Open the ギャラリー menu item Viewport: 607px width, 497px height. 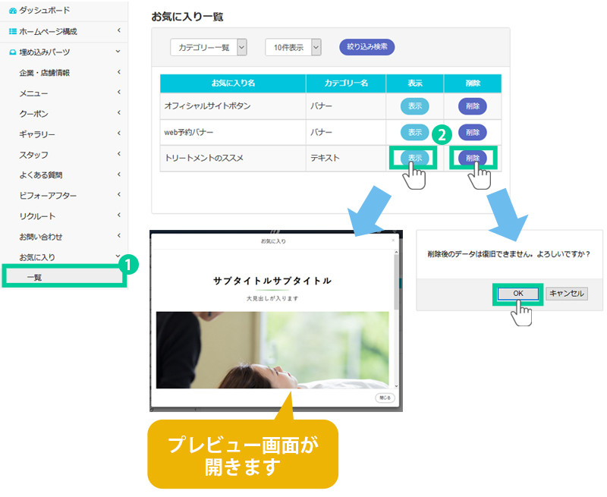tap(37, 134)
